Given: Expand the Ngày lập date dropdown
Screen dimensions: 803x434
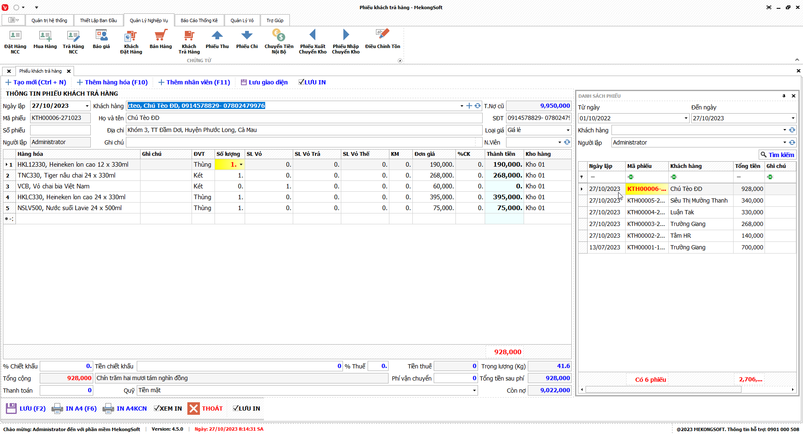Looking at the screenshot, I should point(87,106).
